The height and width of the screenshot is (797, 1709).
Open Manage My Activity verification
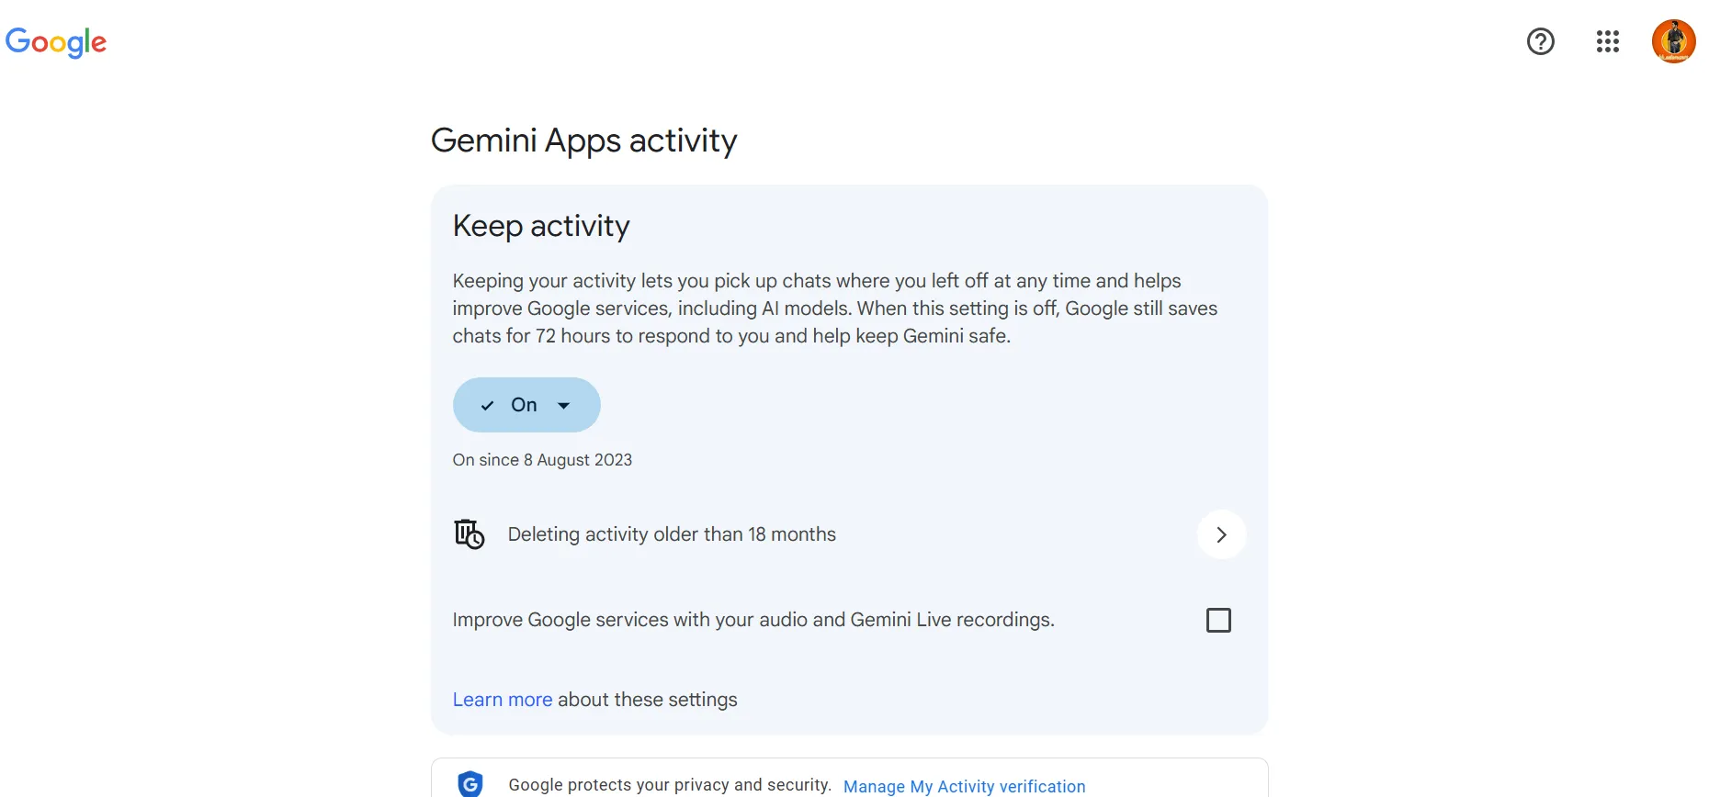pos(964,785)
